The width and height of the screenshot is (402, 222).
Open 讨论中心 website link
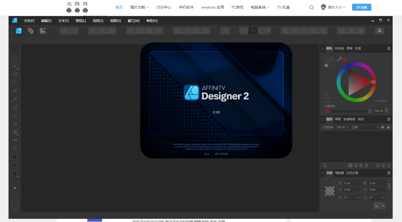(x=164, y=7)
